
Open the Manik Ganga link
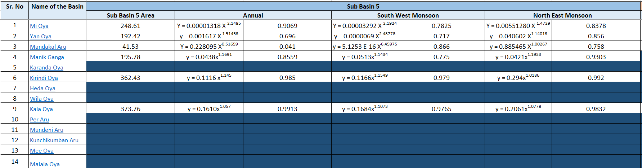[47, 57]
